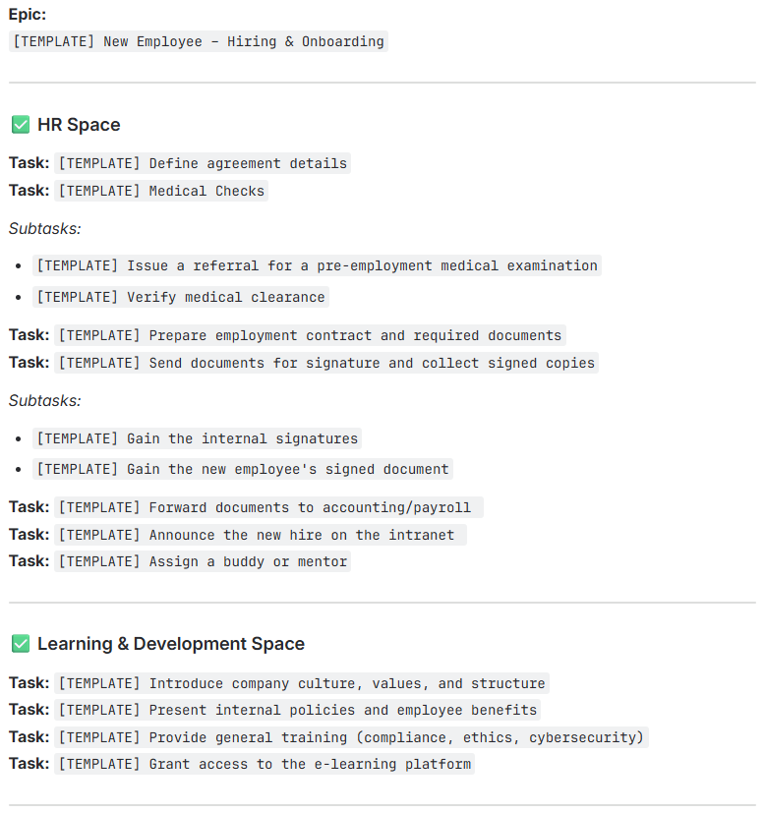765x813 pixels.
Task: Click Gain the new employee's signed document
Action: pos(243,469)
